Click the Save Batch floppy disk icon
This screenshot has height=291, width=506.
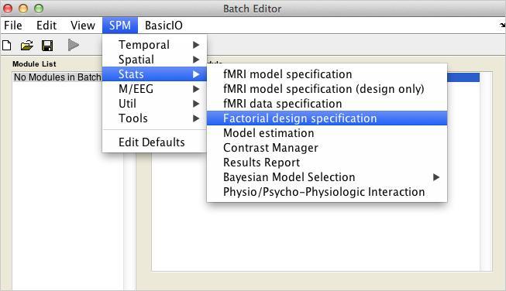47,46
